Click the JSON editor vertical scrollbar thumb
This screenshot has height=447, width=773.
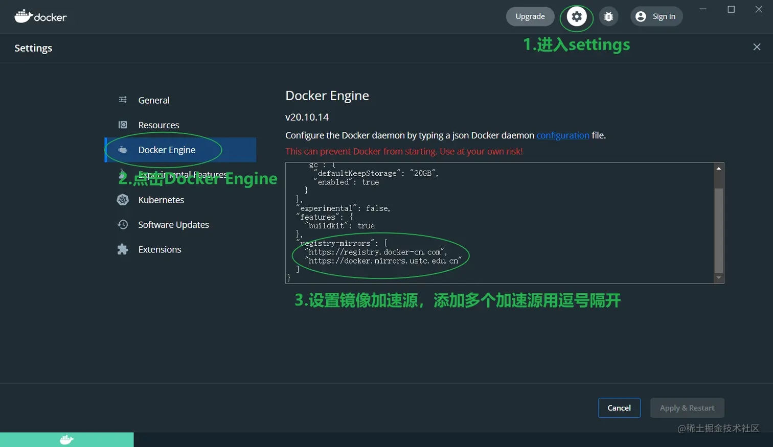[x=719, y=230]
